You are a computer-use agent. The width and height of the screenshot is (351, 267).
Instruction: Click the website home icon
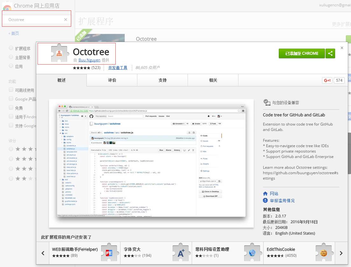point(265,194)
